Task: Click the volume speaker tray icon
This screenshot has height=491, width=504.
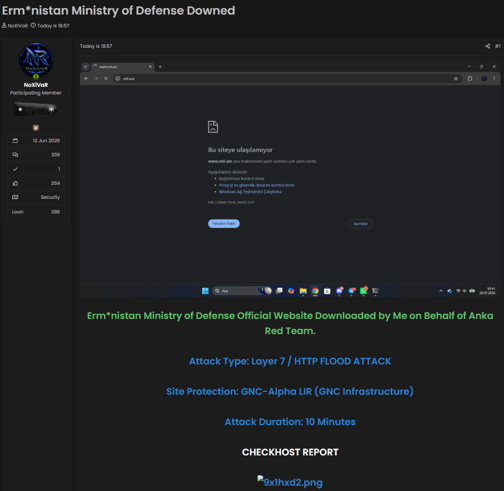Action: 464,291
